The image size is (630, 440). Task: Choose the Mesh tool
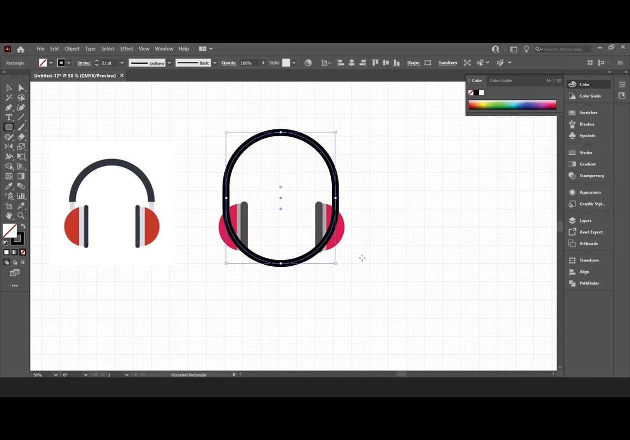[9, 176]
